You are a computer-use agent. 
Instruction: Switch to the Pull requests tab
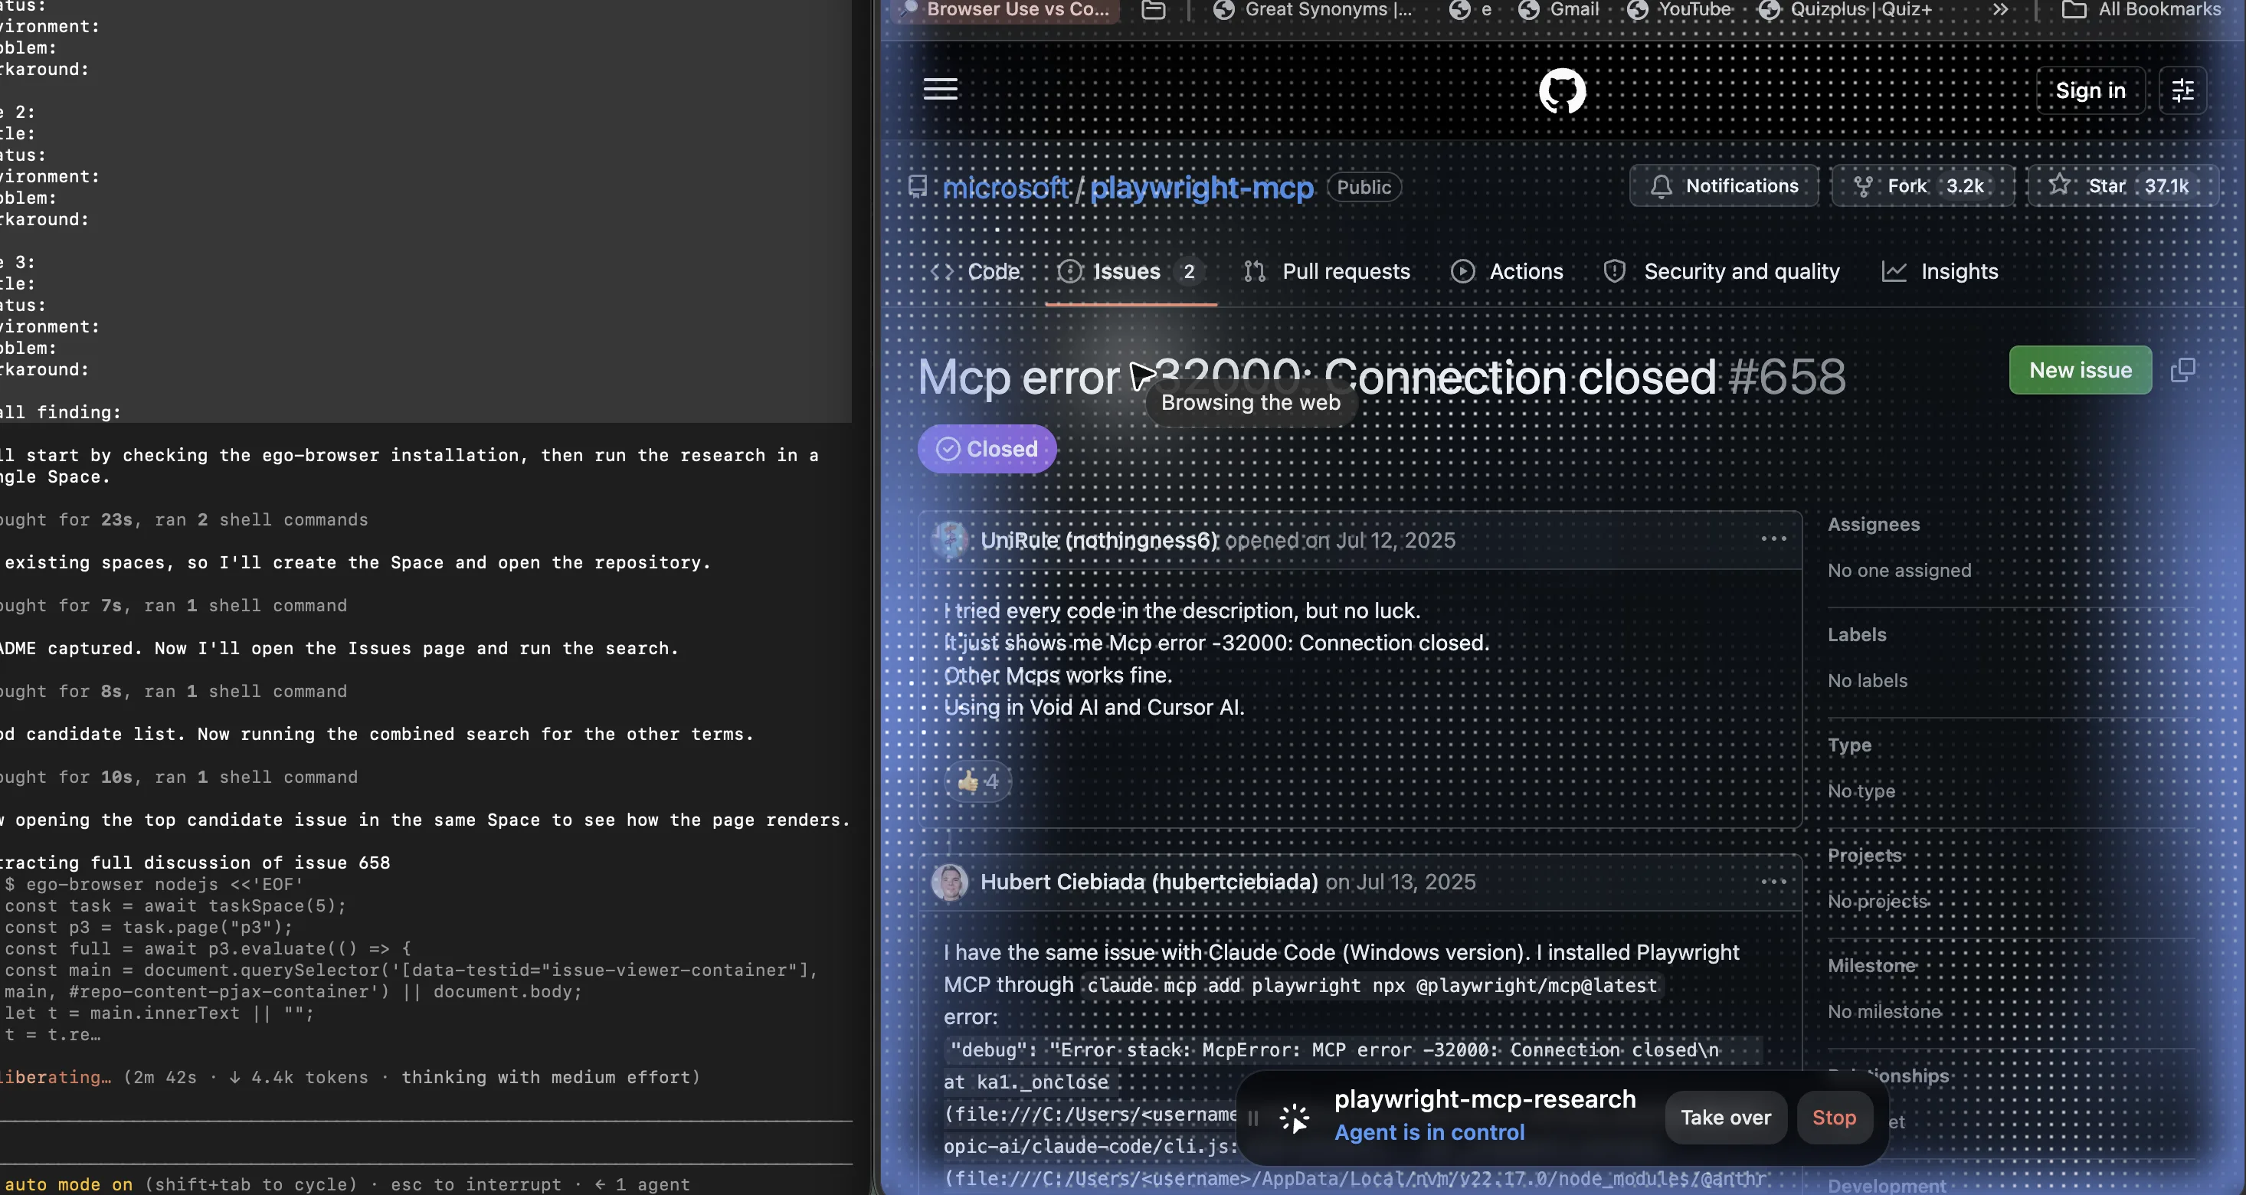[1326, 271]
